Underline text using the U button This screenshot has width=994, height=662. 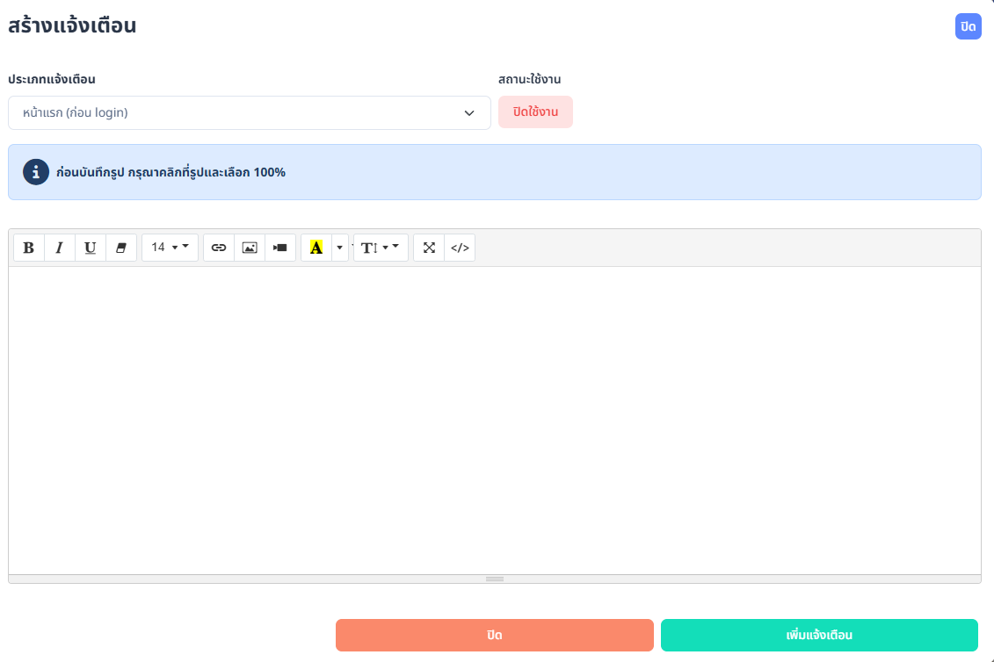point(91,248)
